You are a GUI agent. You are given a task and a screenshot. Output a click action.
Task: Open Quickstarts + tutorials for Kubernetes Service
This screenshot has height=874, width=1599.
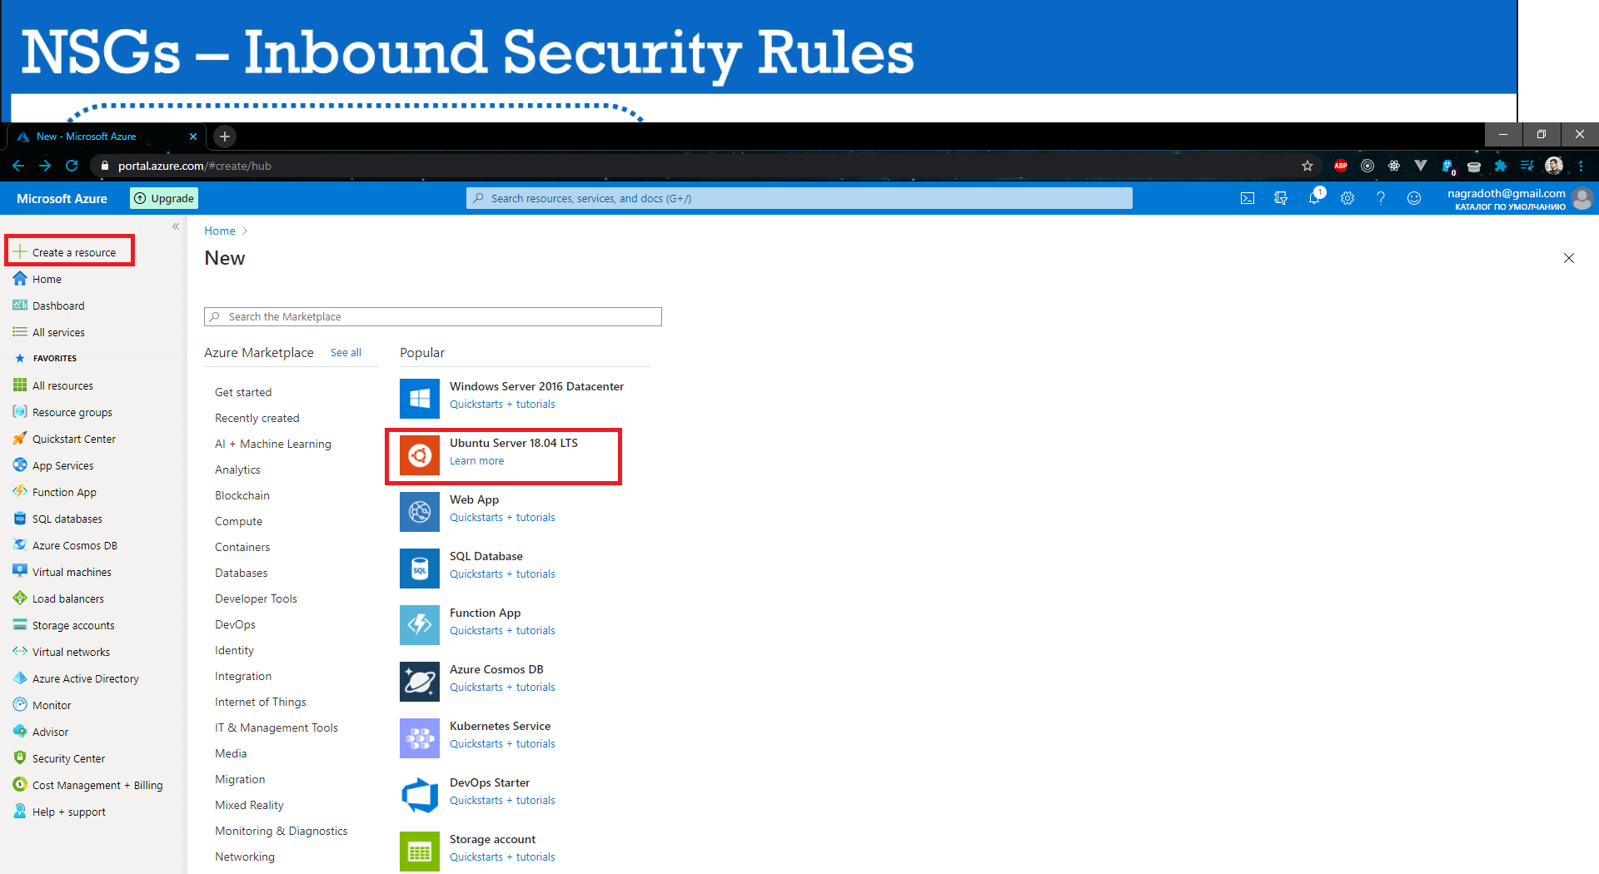pyautogui.click(x=502, y=744)
